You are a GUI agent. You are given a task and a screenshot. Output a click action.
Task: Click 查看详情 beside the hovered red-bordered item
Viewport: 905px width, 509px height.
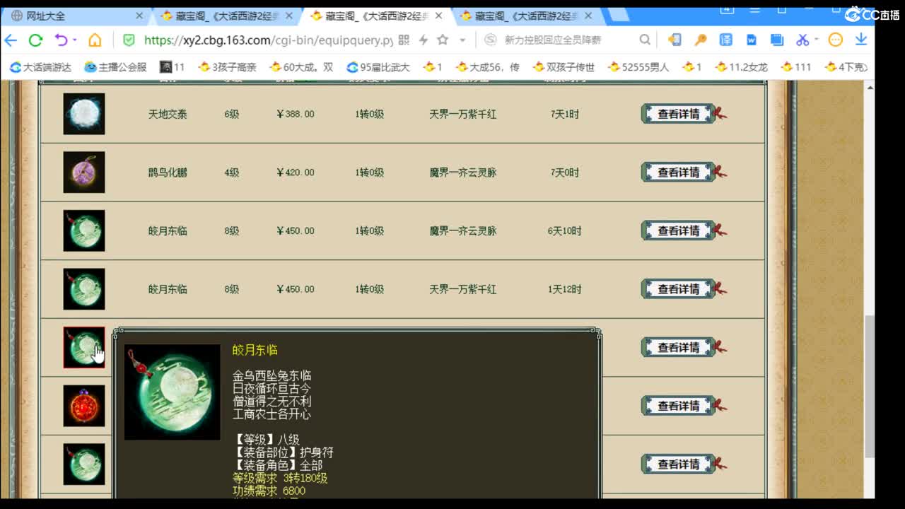point(679,348)
